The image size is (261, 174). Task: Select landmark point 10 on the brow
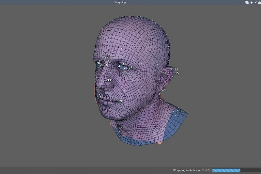point(104,57)
